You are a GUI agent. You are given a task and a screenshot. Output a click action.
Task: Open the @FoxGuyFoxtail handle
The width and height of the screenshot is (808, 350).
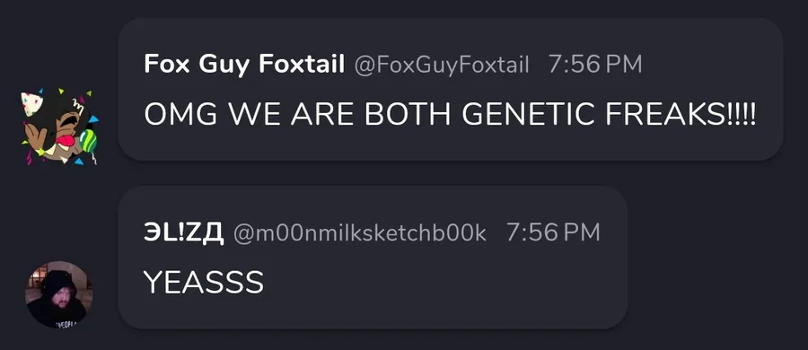[x=441, y=66]
